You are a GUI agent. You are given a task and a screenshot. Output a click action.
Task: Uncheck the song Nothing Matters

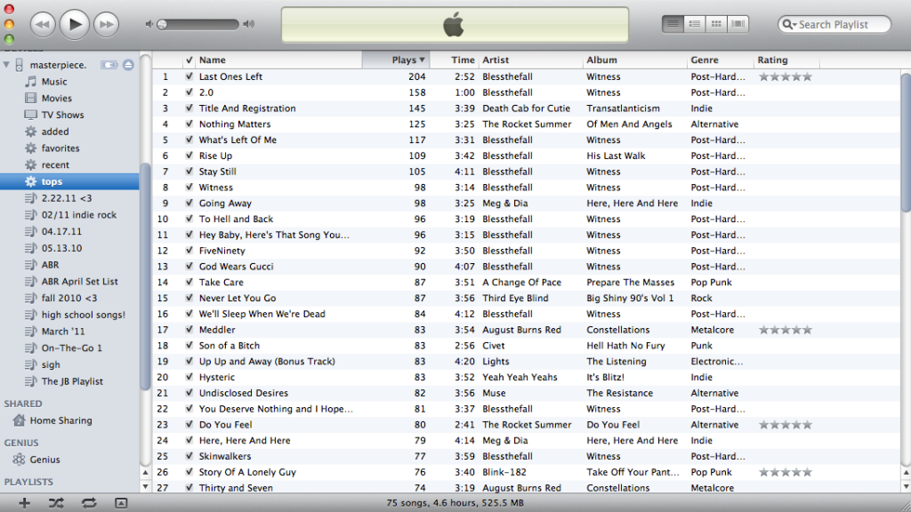pyautogui.click(x=189, y=124)
